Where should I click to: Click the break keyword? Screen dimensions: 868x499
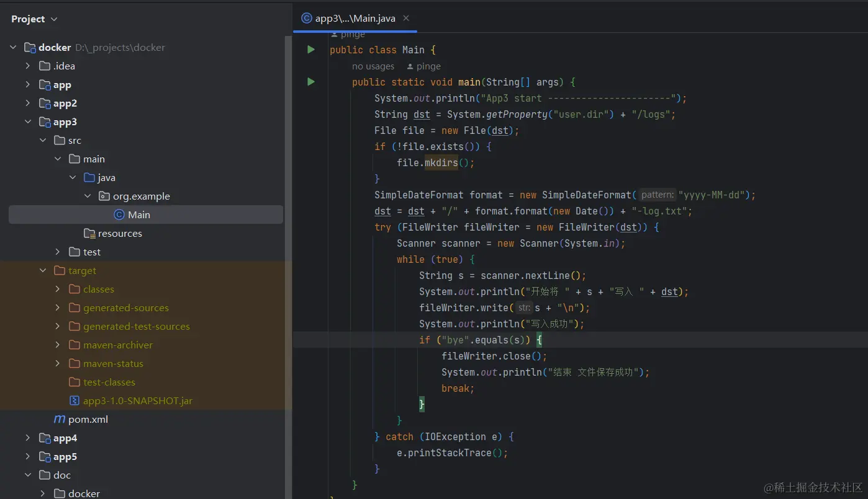click(456, 388)
